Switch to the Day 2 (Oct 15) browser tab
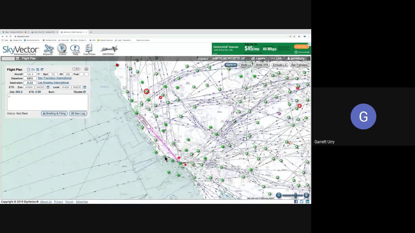Viewport: 415px width, 233px height. point(45,32)
